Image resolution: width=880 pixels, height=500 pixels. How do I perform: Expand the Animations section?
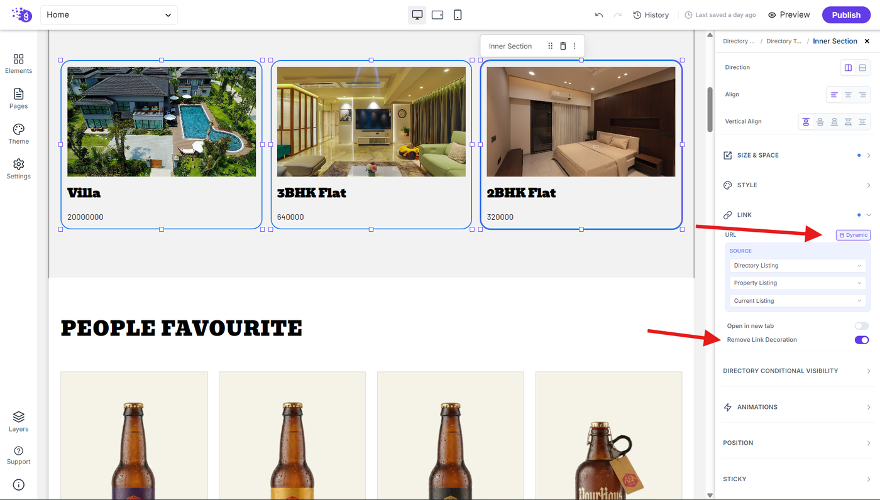click(x=797, y=407)
